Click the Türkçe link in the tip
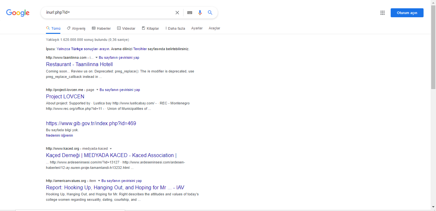Viewport: 436px width, 211px height. (77, 49)
